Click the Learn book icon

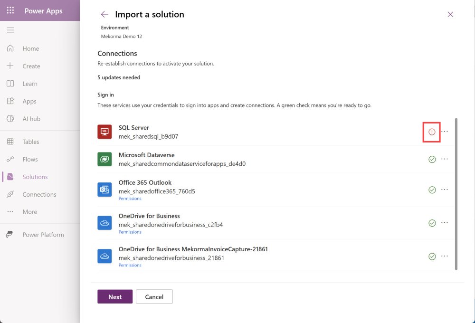click(10, 83)
